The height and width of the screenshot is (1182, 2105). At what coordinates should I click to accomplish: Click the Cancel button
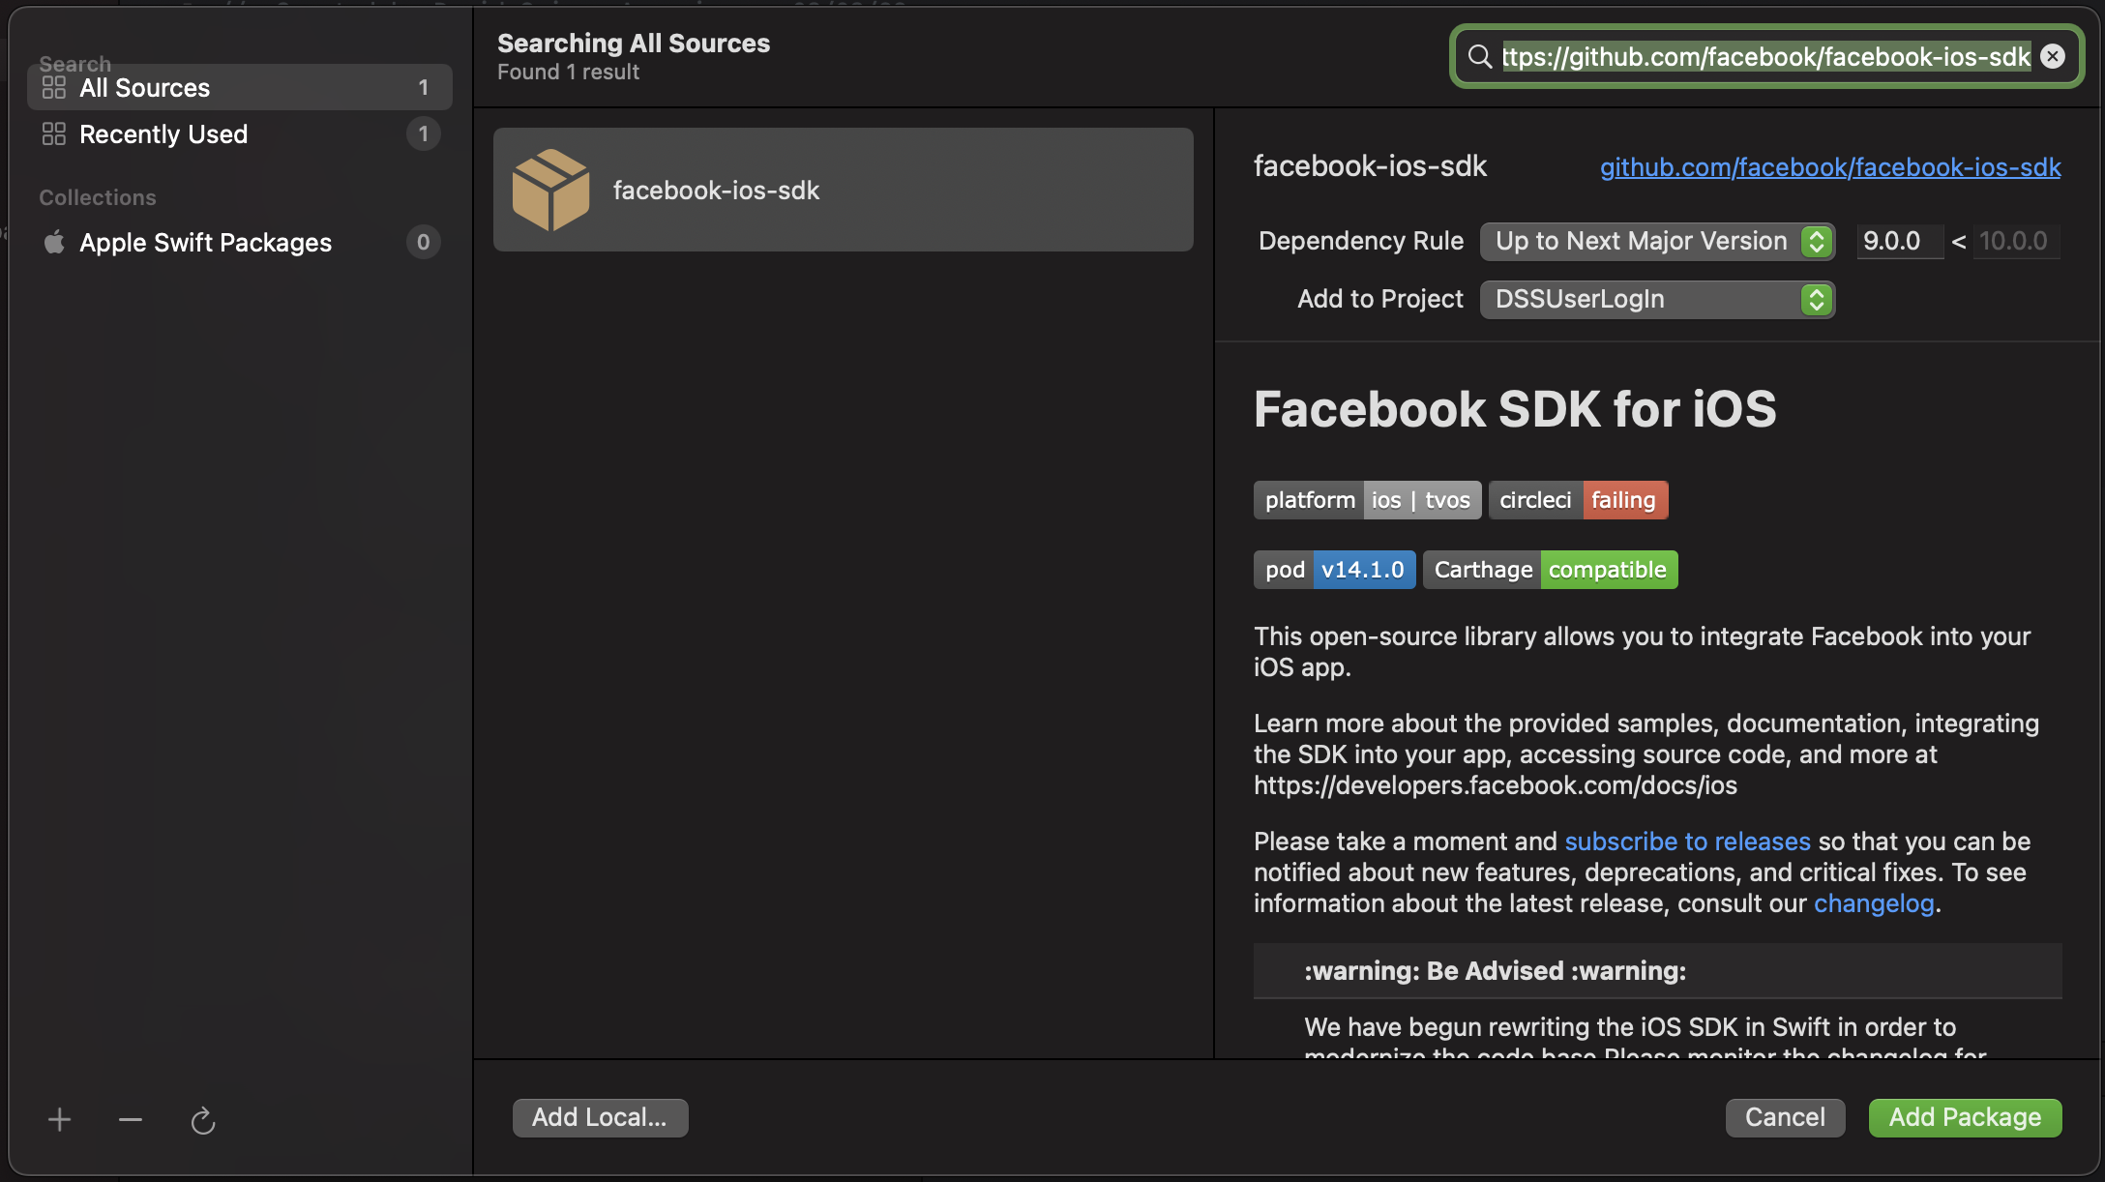tap(1785, 1117)
